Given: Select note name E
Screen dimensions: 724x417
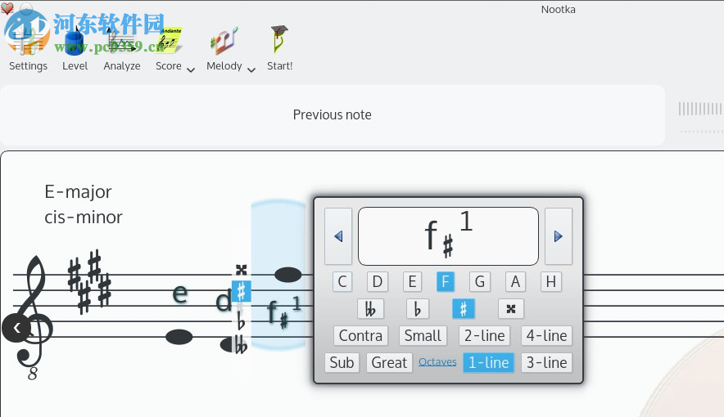Looking at the screenshot, I should 412,281.
